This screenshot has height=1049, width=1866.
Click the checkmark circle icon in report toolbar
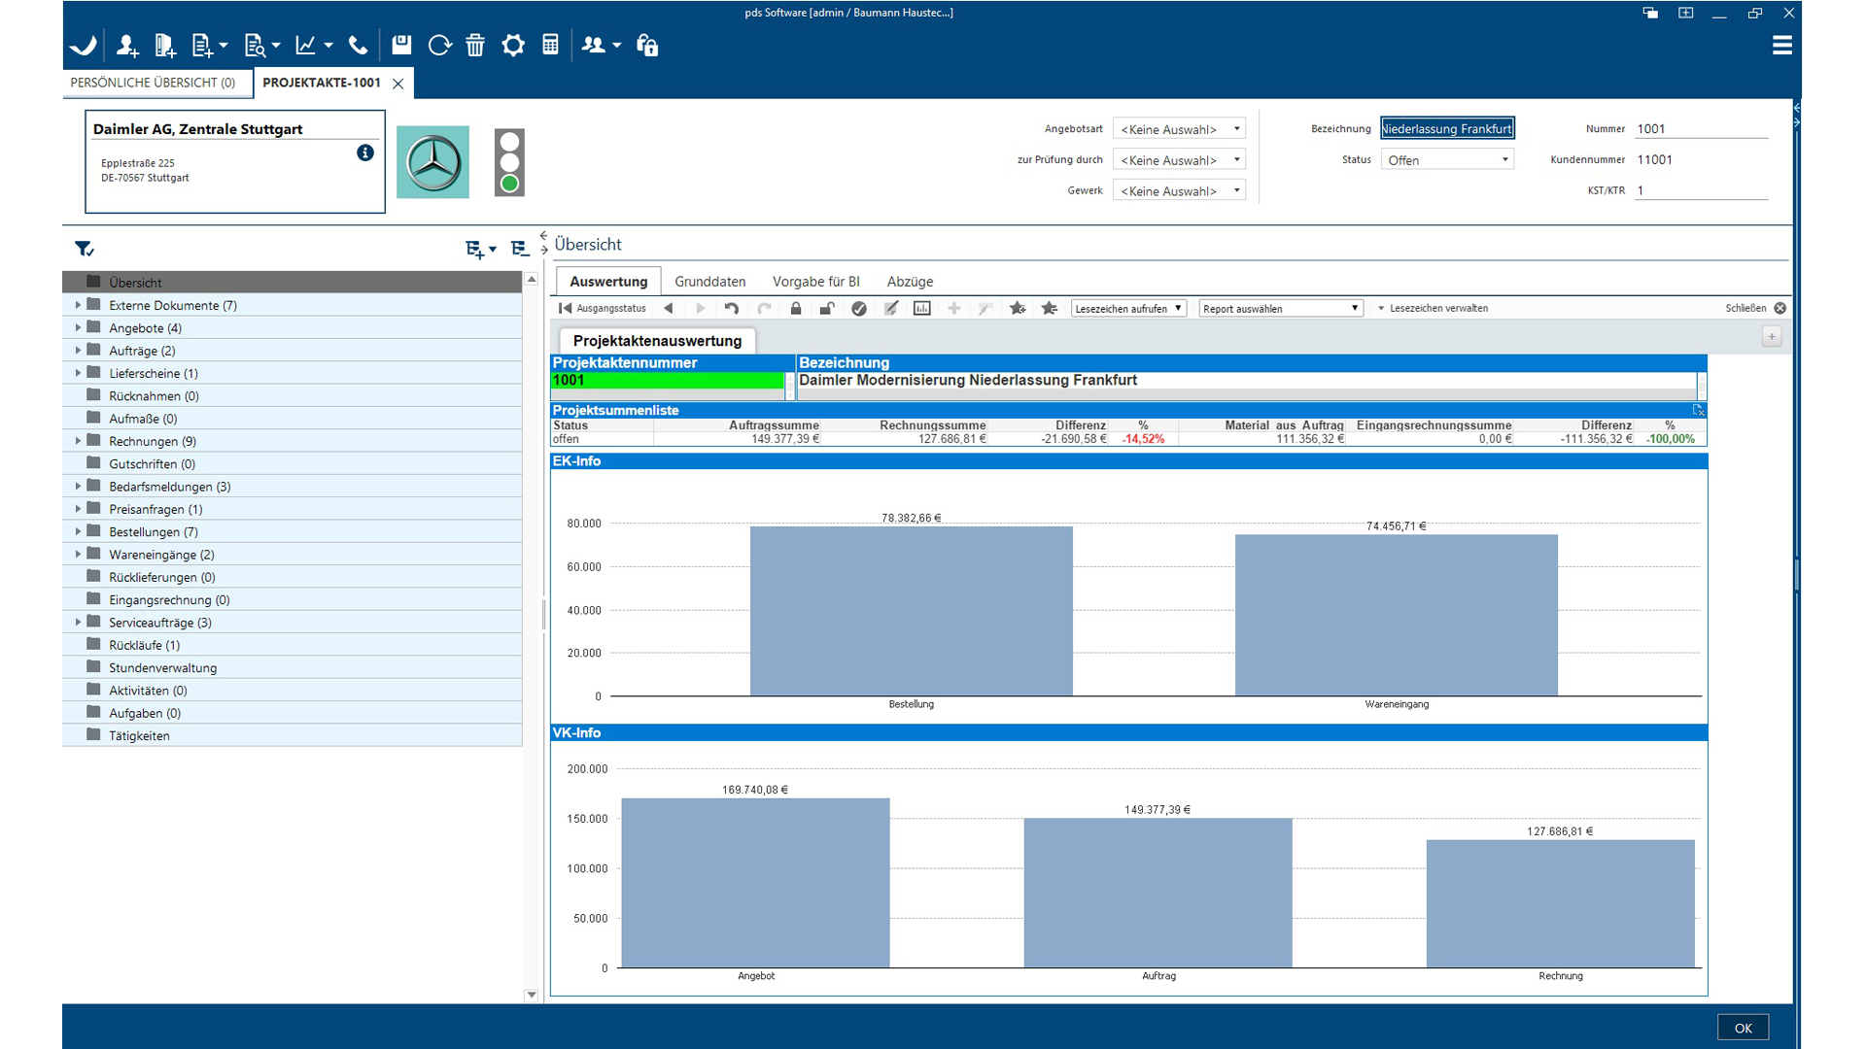(x=859, y=308)
